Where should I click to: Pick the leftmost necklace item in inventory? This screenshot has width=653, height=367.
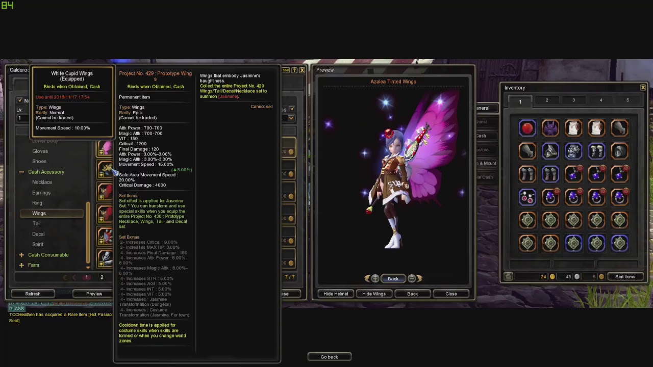(573, 174)
